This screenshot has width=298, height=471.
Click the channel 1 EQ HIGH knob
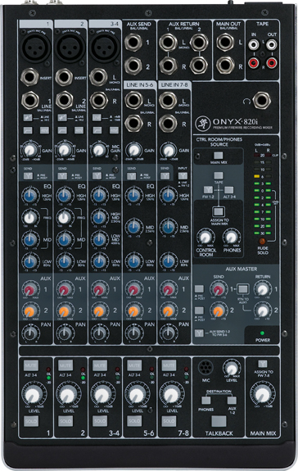tap(30, 196)
